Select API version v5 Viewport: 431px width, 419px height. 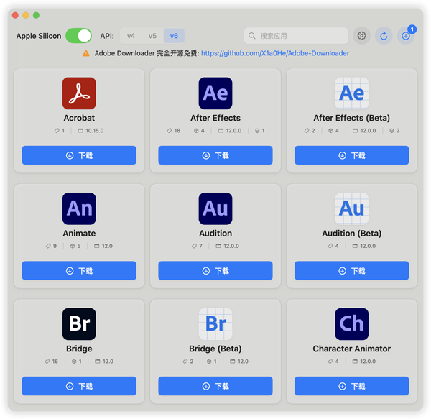[x=152, y=36]
